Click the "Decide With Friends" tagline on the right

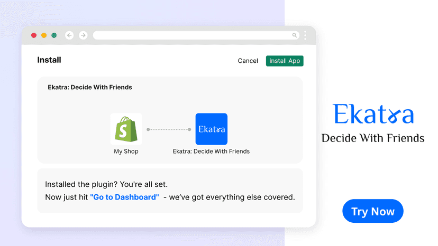coord(373,138)
